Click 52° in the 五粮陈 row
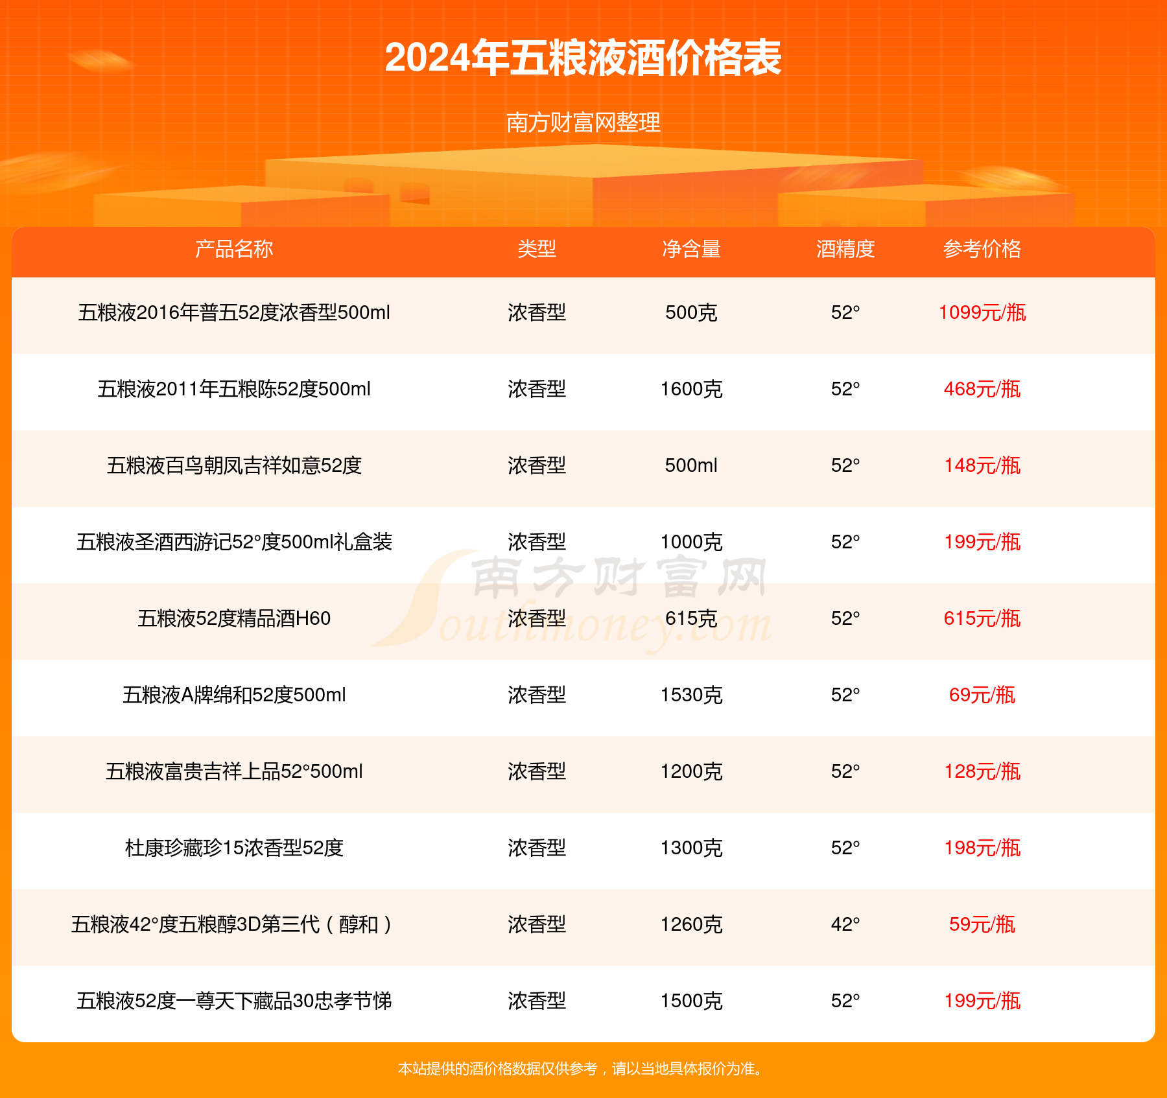This screenshot has height=1098, width=1167. coord(845,389)
